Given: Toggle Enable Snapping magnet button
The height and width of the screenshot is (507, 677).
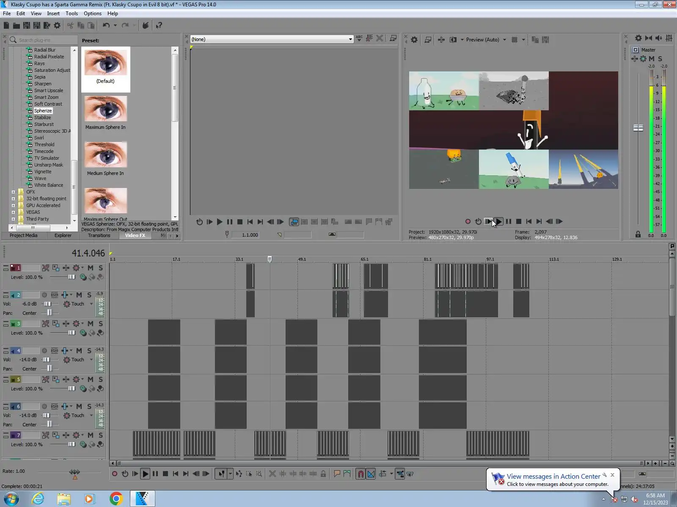Looking at the screenshot, I should [361, 474].
